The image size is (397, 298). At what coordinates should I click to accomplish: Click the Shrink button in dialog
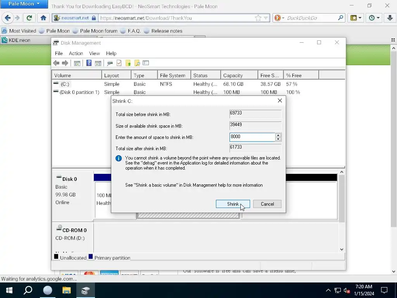(x=233, y=204)
